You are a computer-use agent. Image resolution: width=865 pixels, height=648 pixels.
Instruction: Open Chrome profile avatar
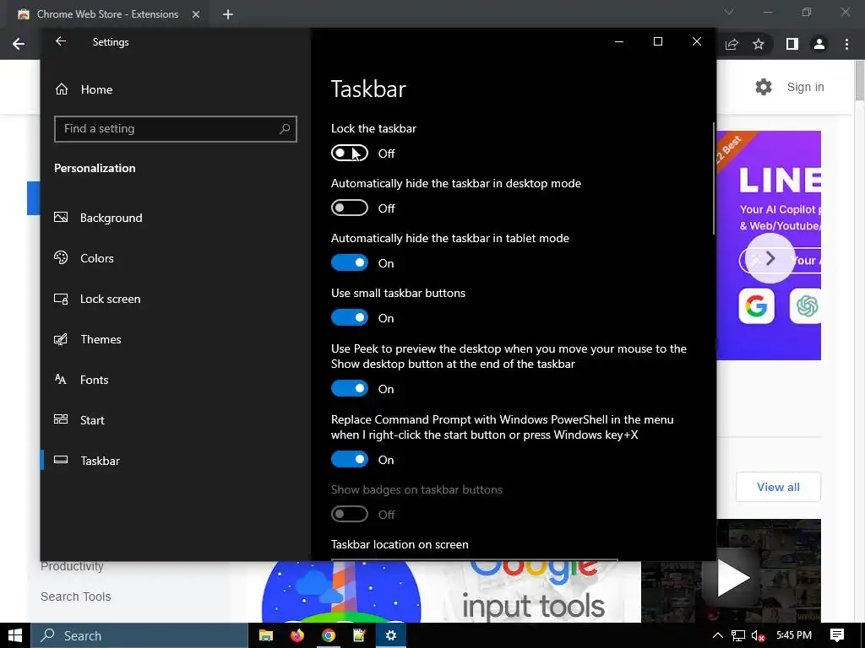[x=819, y=44]
